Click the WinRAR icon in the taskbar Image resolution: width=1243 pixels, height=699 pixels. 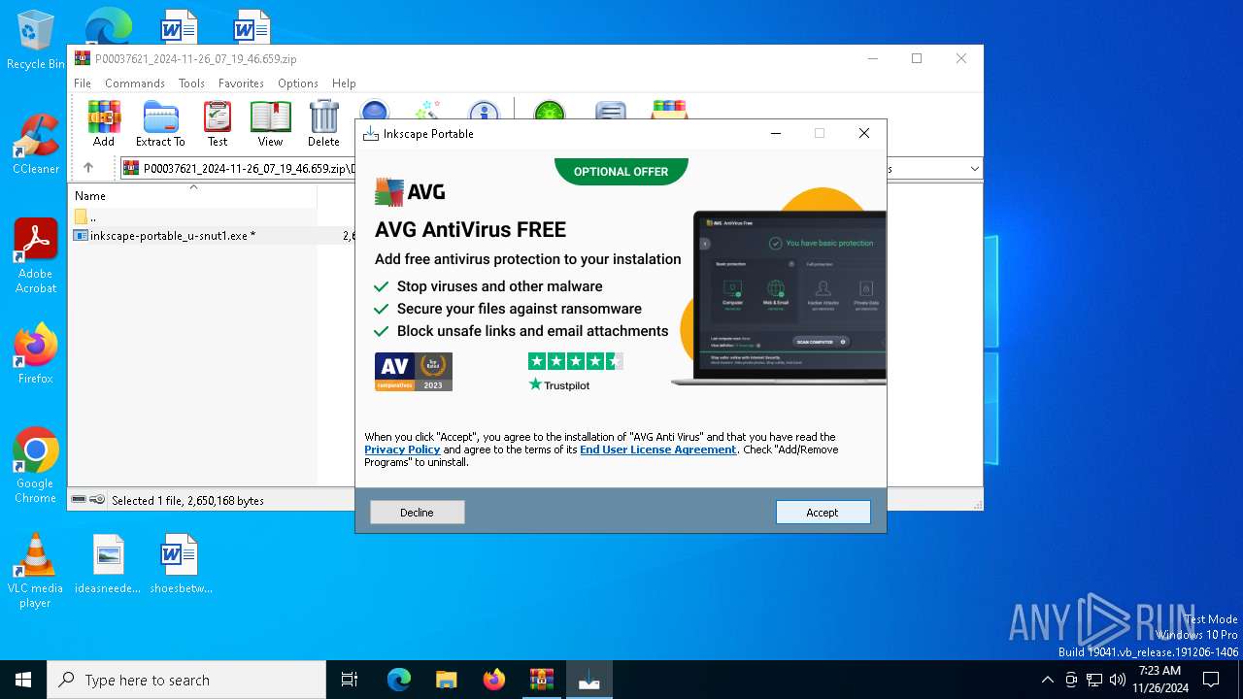click(542, 680)
